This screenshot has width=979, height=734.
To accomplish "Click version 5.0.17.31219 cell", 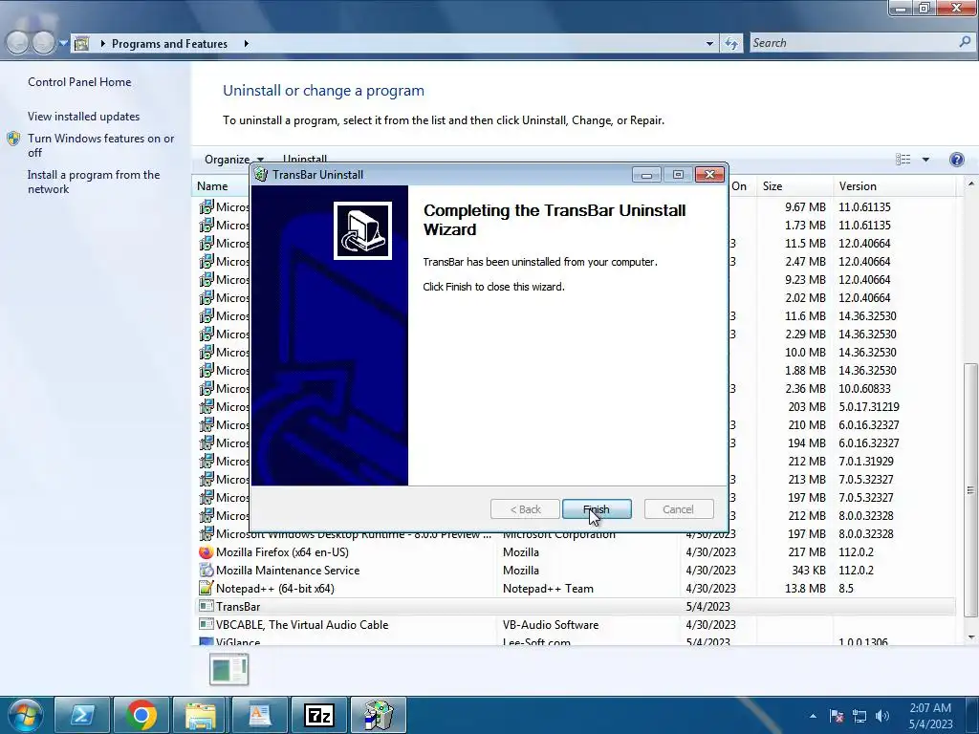I will tap(869, 406).
